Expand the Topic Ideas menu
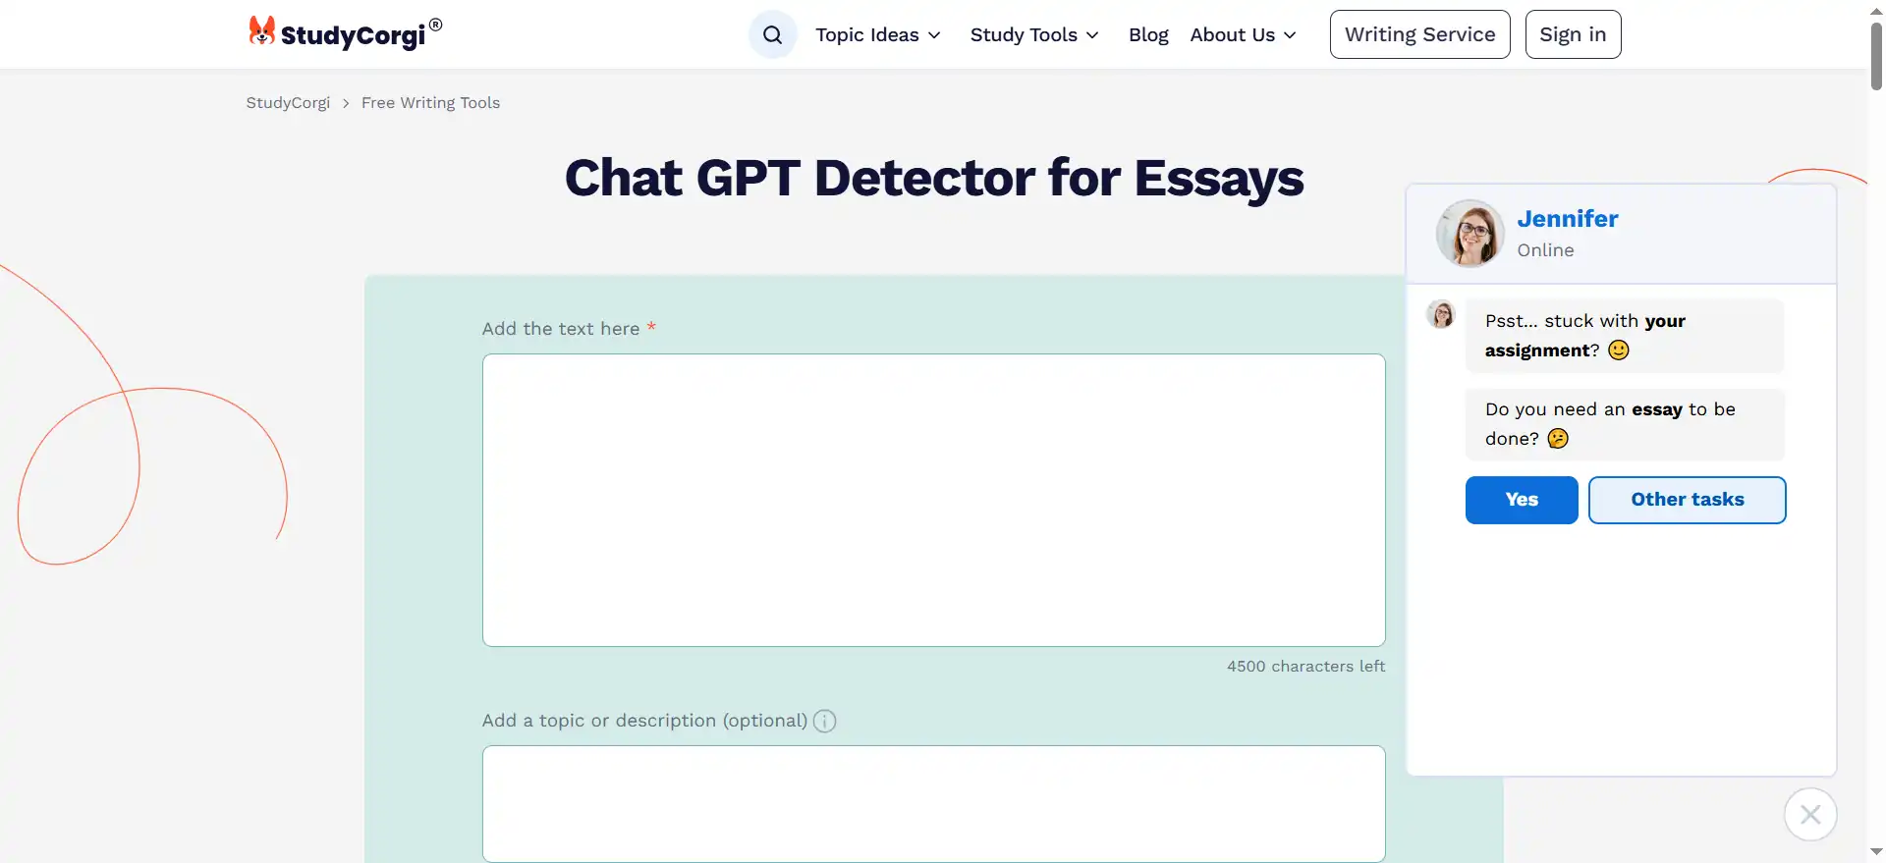The height and width of the screenshot is (863, 1886). tap(878, 34)
